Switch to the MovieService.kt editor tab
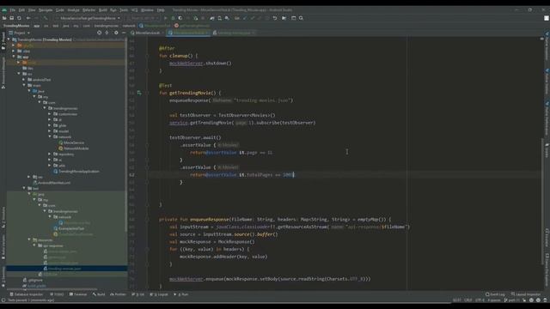Viewport: 550px width, 309px height. click(x=147, y=33)
